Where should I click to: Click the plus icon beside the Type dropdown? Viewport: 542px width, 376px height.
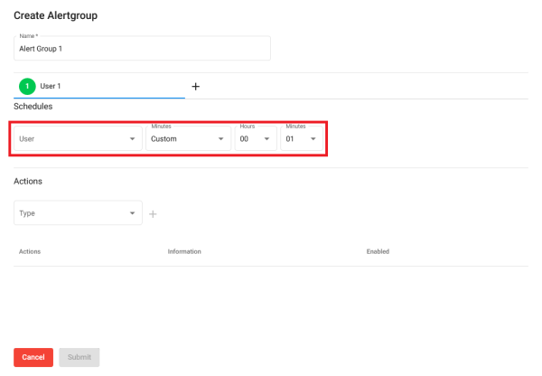click(153, 214)
